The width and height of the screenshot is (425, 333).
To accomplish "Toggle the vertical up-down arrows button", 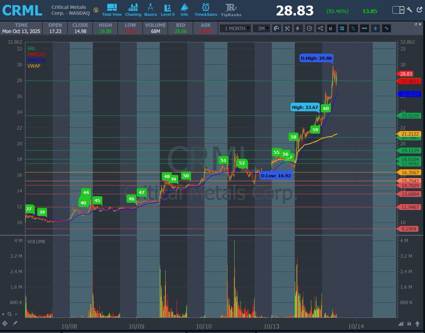I will click(x=375, y=28).
